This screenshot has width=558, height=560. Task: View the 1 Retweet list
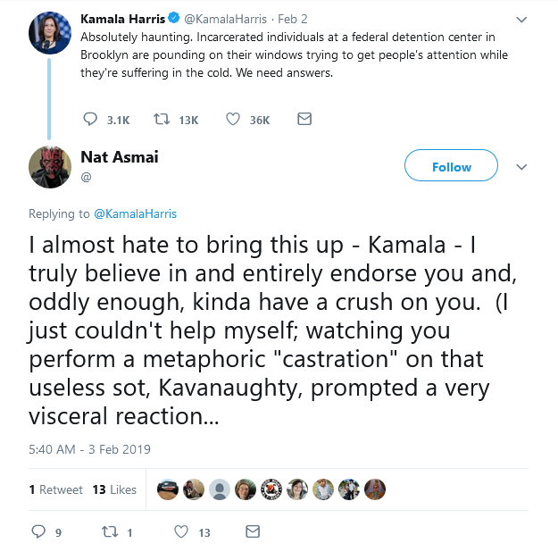point(55,489)
